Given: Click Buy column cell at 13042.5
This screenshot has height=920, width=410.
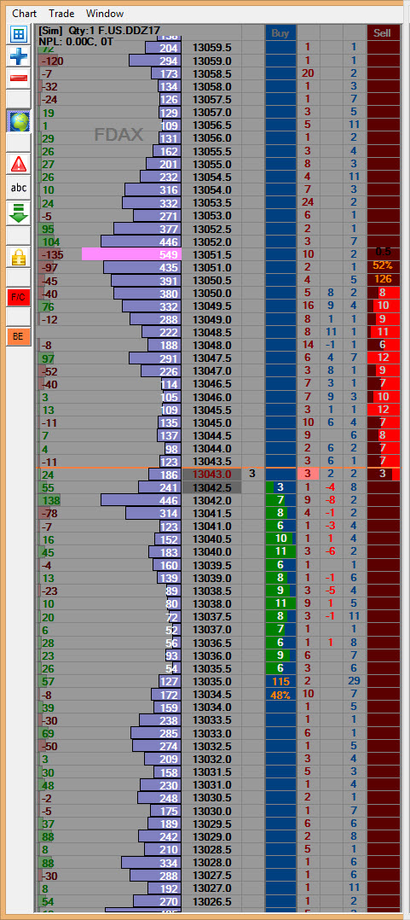Looking at the screenshot, I should click(280, 487).
